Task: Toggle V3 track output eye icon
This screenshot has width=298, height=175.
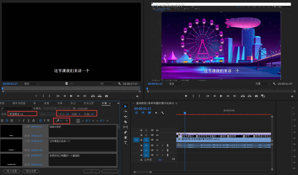Action: pyautogui.click(x=157, y=130)
